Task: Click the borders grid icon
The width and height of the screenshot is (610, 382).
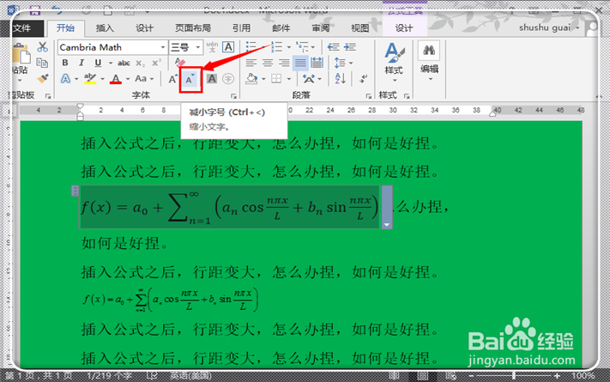Action: (x=276, y=79)
